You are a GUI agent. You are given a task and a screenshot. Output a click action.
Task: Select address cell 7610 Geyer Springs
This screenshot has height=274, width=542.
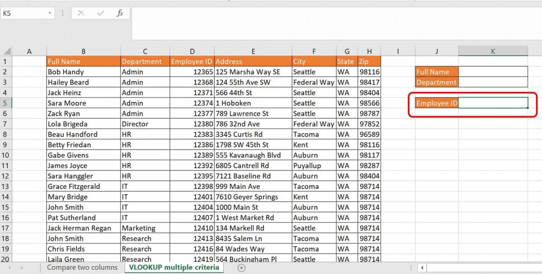point(253,197)
